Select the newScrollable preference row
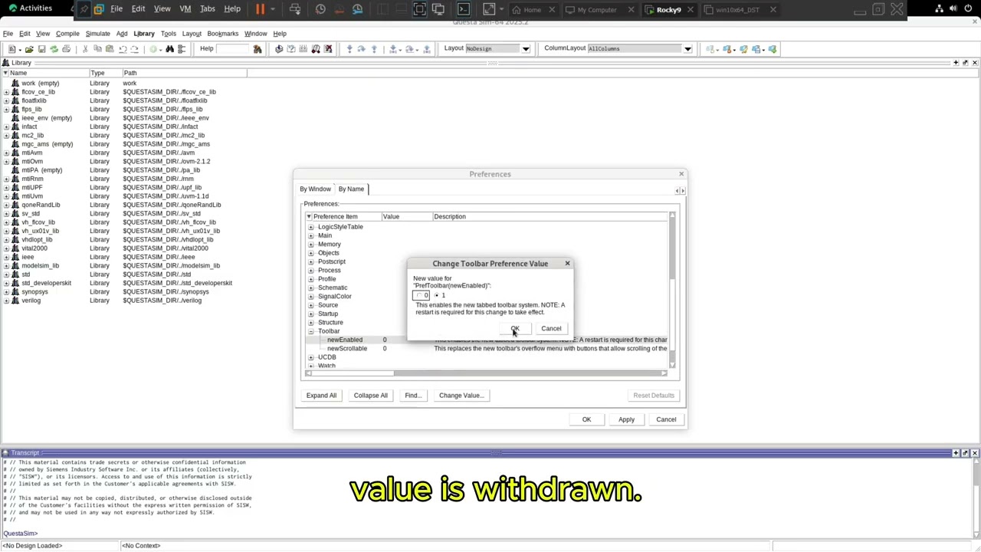Screen dimensions: 981x552 [487, 349]
